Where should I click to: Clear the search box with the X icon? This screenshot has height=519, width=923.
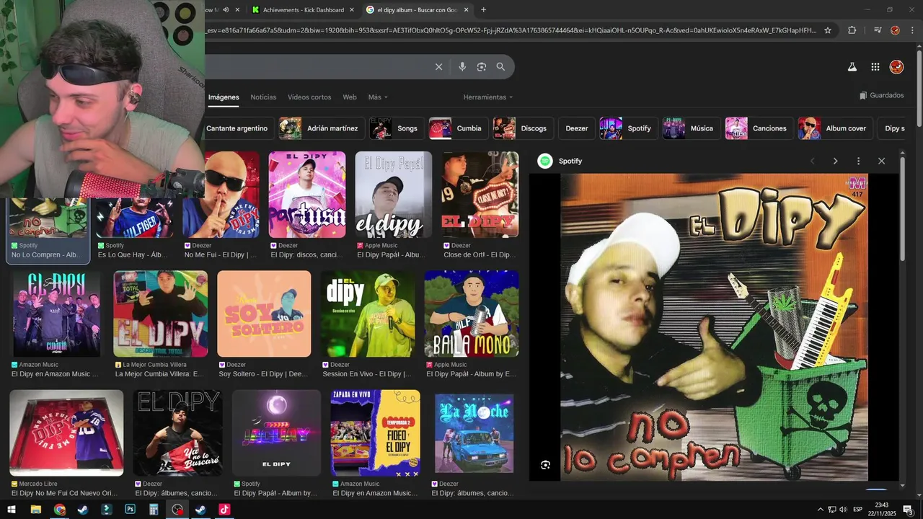click(x=438, y=67)
